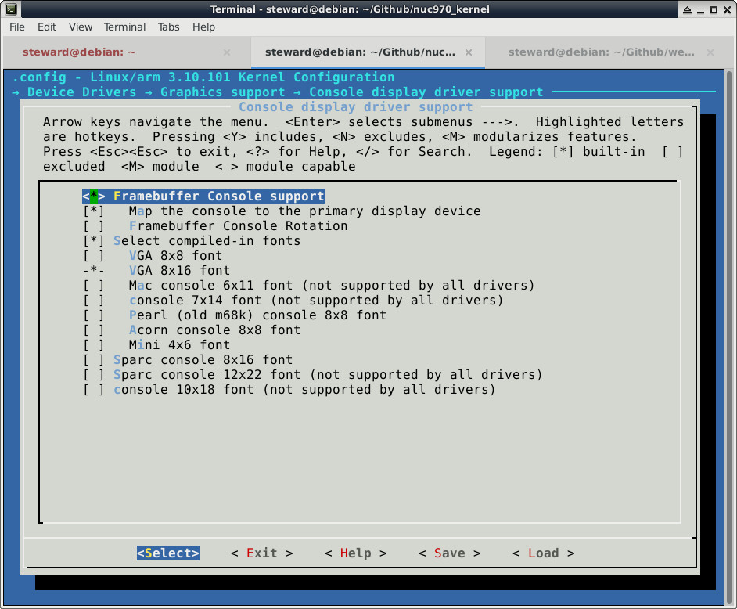This screenshot has width=737, height=609.
Task: Enable Acorn console 8x8 font
Action: point(192,330)
